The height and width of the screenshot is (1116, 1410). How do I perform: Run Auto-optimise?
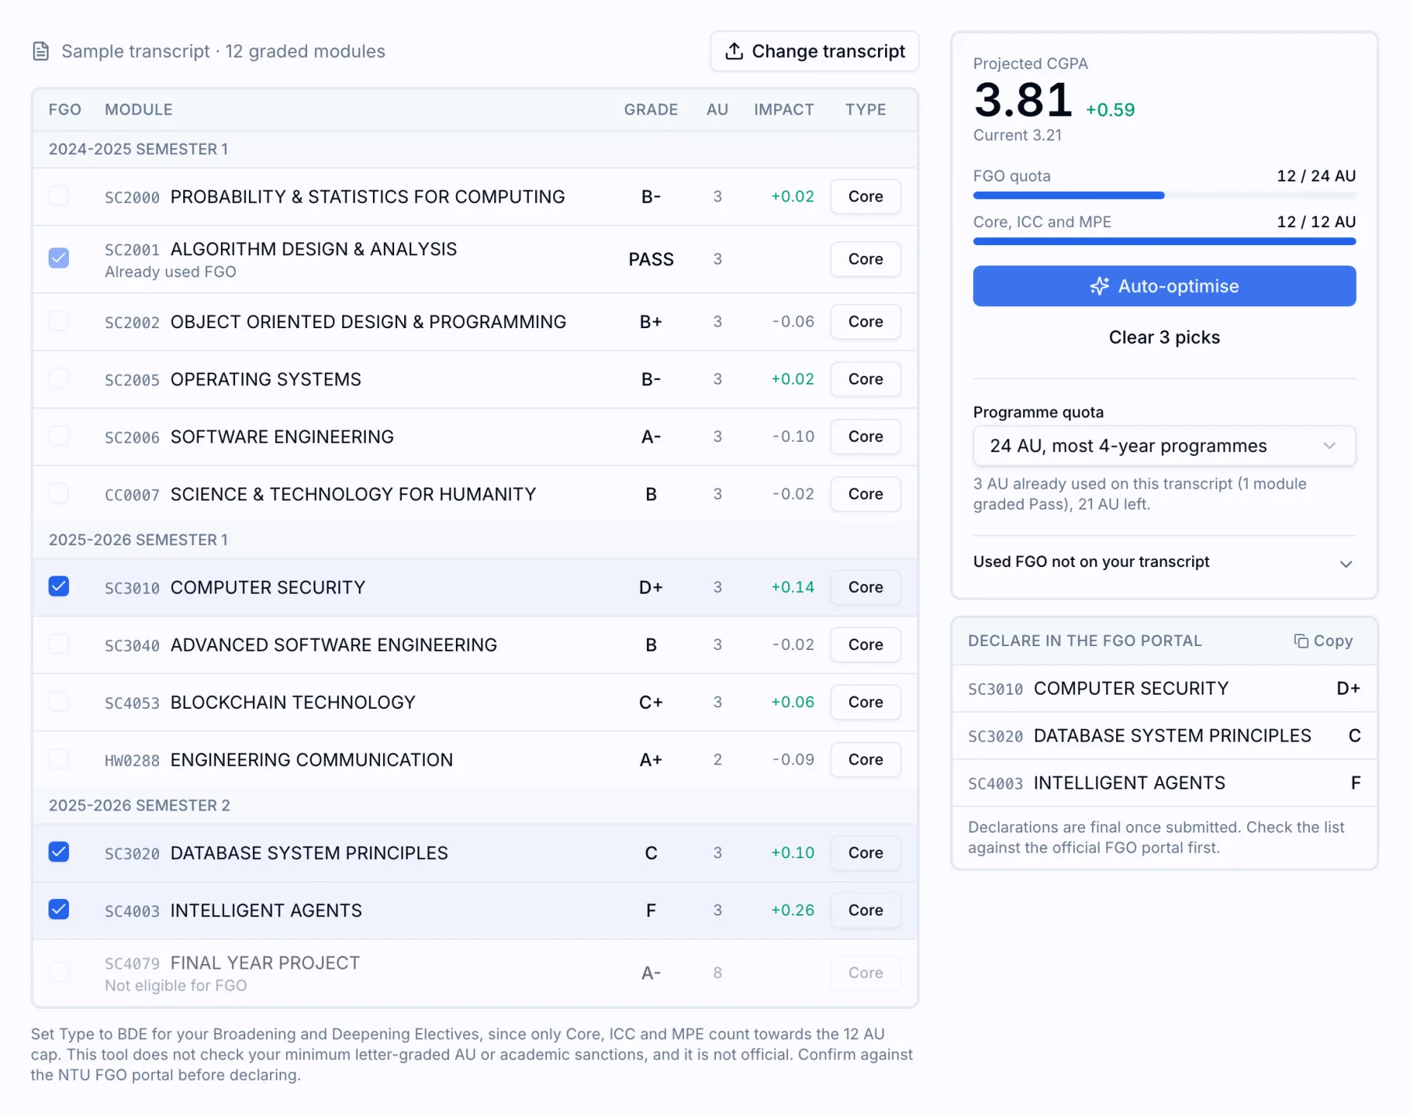coord(1164,287)
